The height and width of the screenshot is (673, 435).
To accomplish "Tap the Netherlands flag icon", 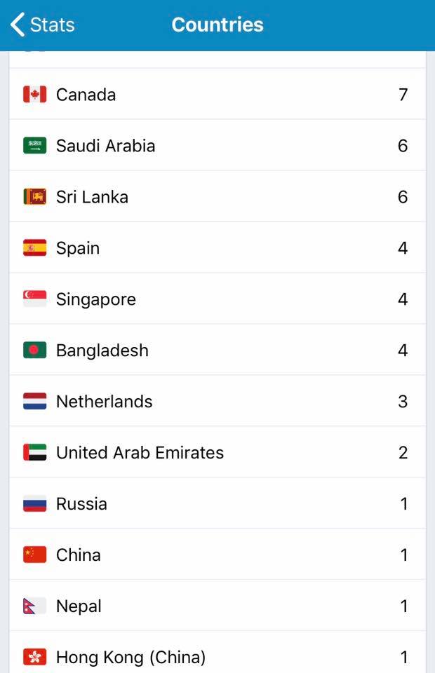I will (35, 402).
